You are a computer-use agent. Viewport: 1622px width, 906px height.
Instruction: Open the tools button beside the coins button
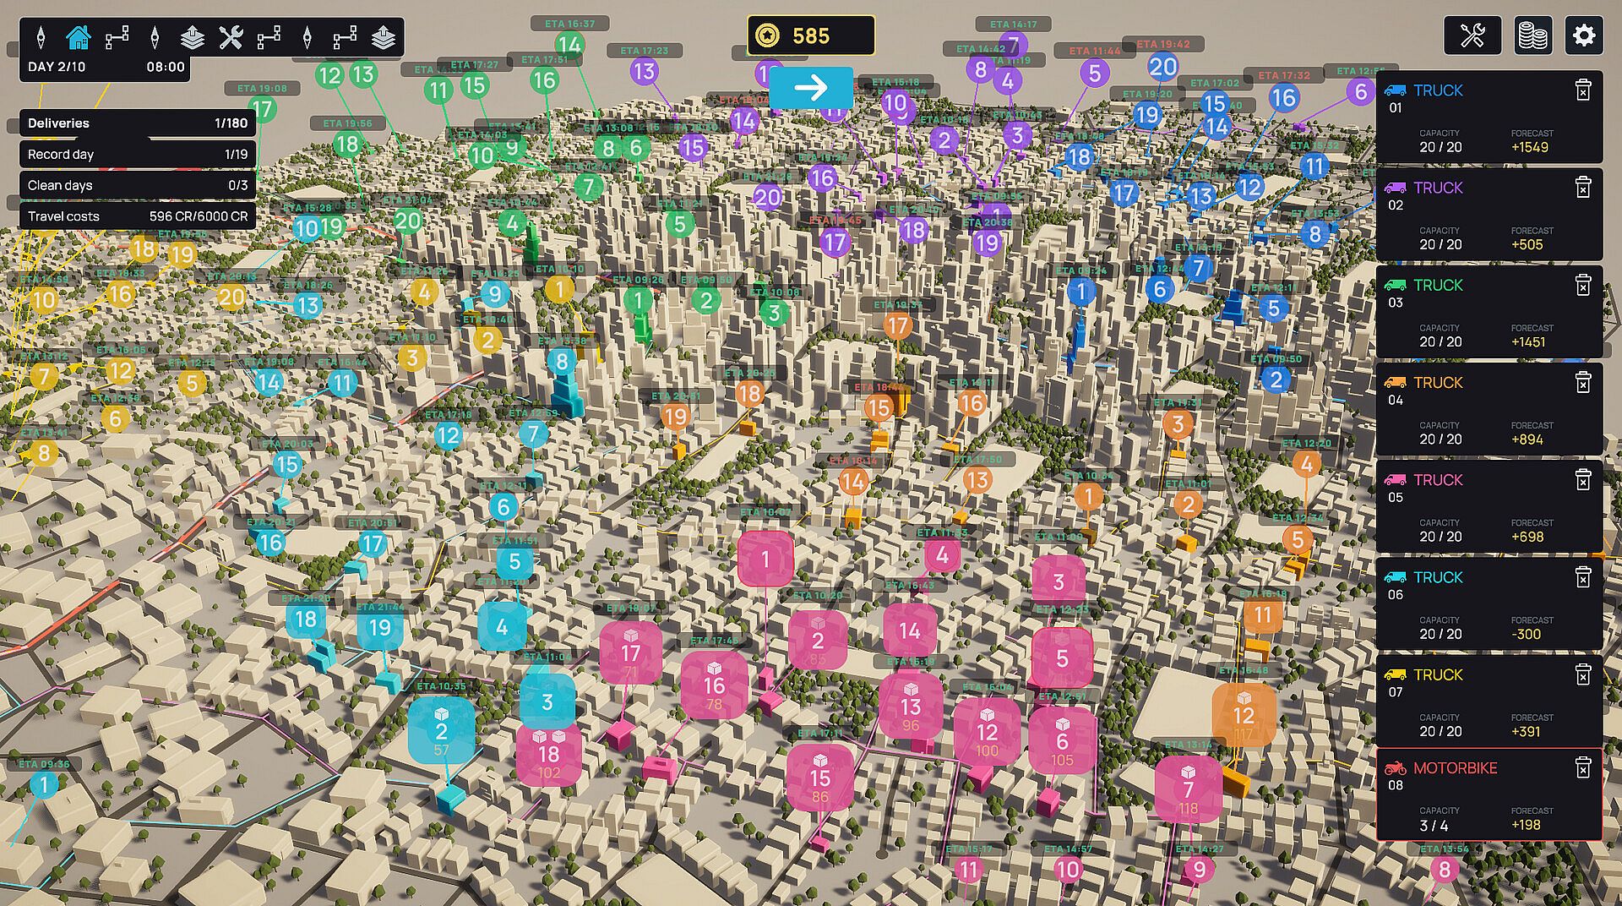(x=1472, y=35)
